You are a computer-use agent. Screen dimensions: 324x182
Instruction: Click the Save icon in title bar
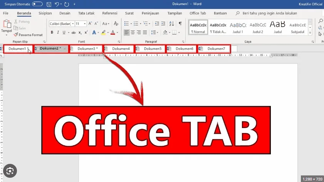coord(49,4)
